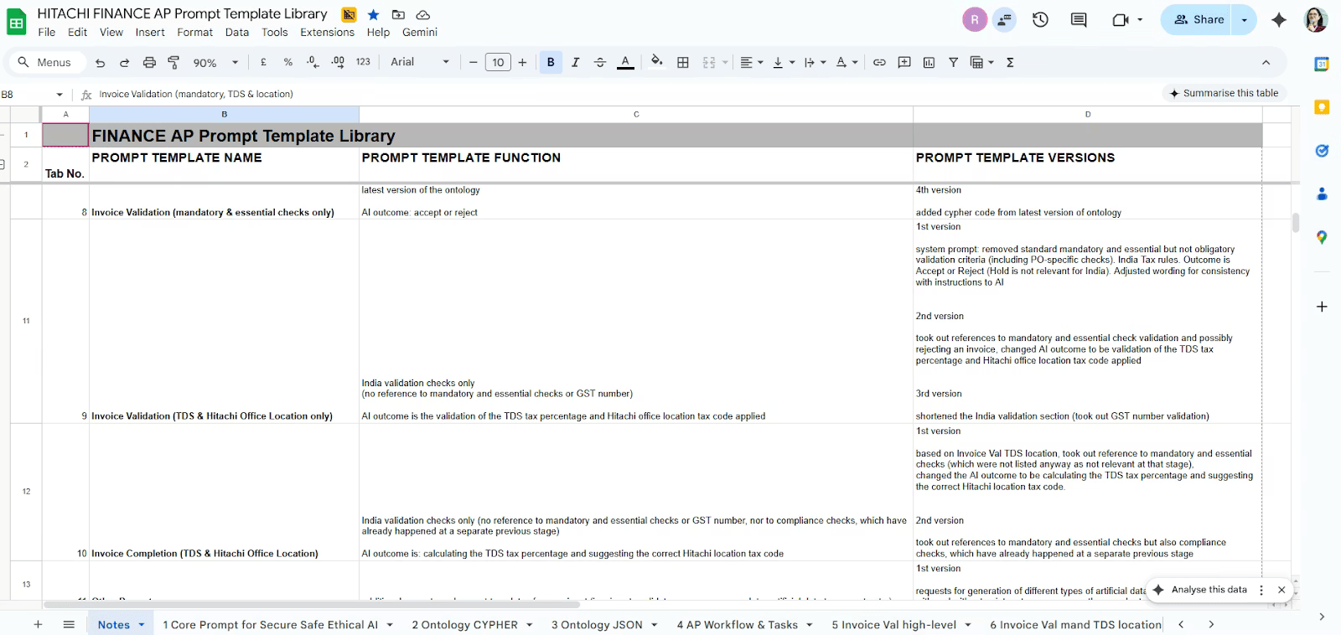This screenshot has width=1341, height=635.
Task: Open the Functions sigma icon
Action: pos(1010,62)
